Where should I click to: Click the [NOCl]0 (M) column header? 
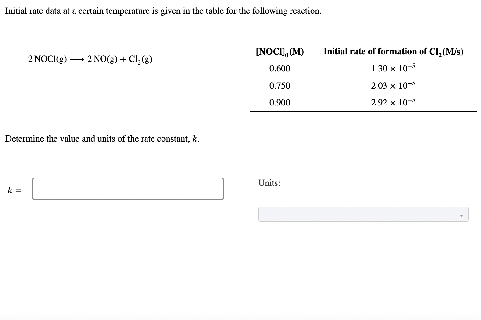point(280,51)
